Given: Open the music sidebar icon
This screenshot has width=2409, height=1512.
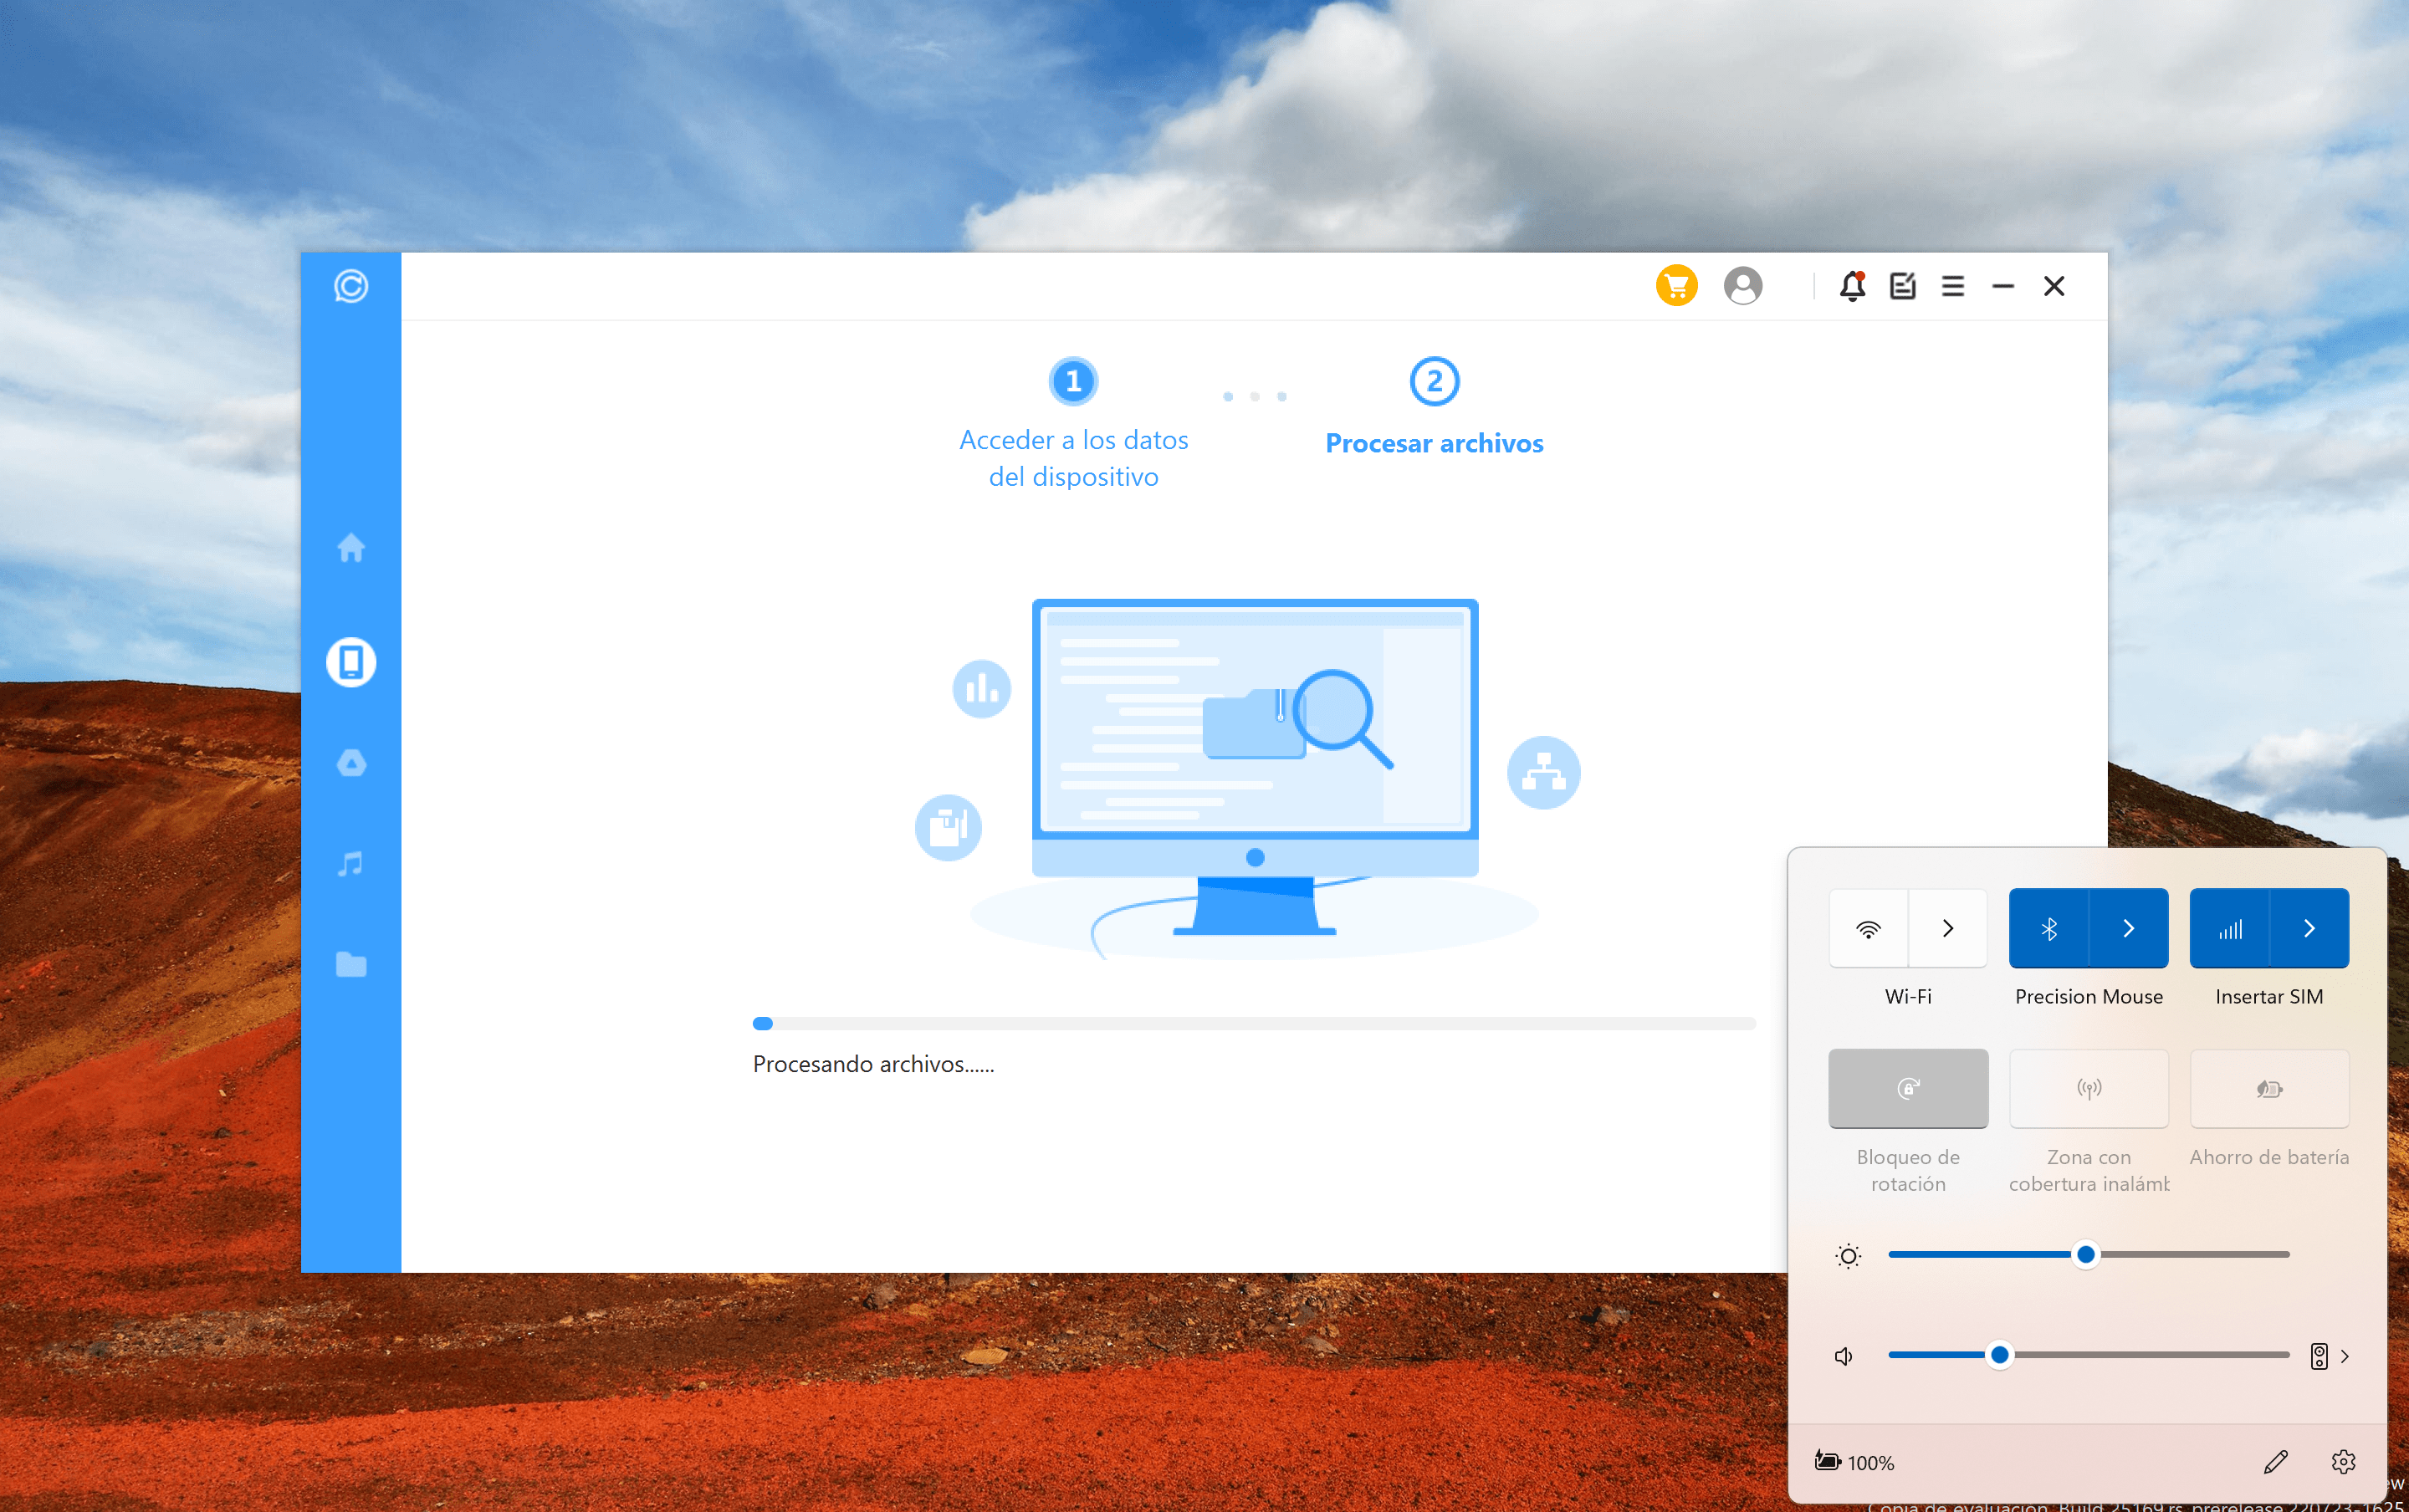Looking at the screenshot, I should pos(350,863).
